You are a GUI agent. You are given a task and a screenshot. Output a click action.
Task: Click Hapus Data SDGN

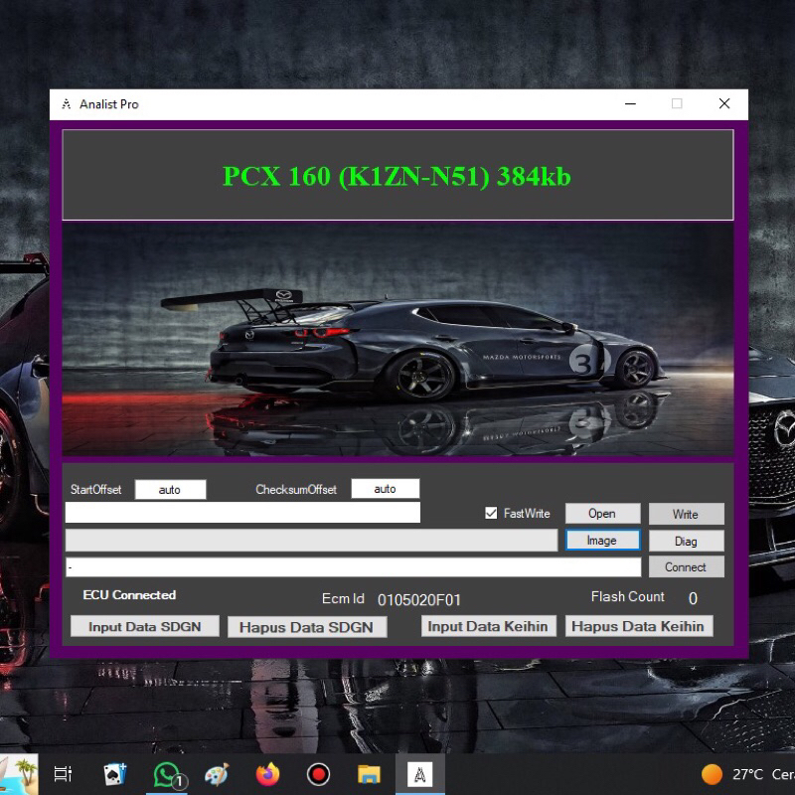[307, 627]
